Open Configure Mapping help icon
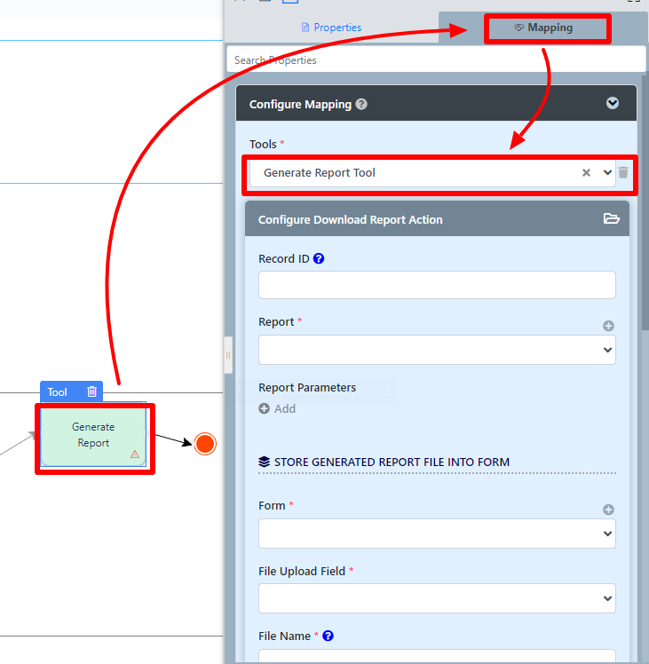 [361, 104]
